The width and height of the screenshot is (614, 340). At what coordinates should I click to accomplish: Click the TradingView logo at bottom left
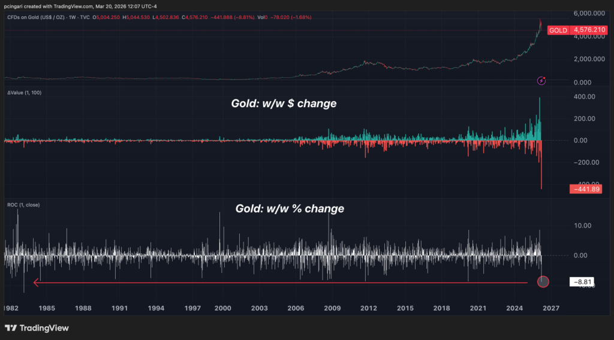[x=37, y=328]
